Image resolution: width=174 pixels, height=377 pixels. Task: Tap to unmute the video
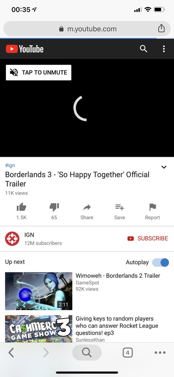[39, 73]
